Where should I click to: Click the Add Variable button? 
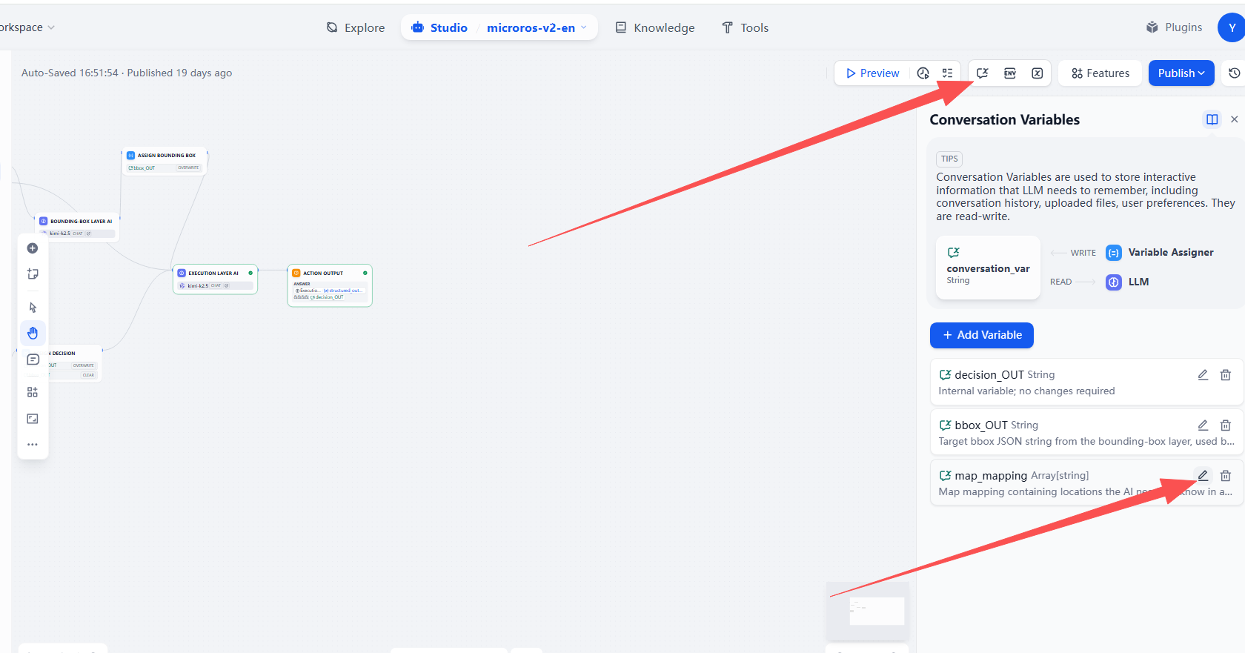(982, 335)
